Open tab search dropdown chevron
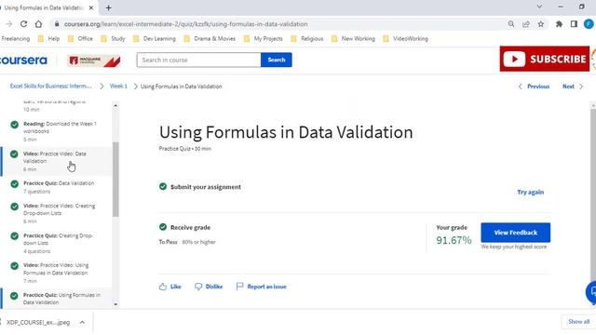Image resolution: width=596 pixels, height=335 pixels. tap(539, 7)
